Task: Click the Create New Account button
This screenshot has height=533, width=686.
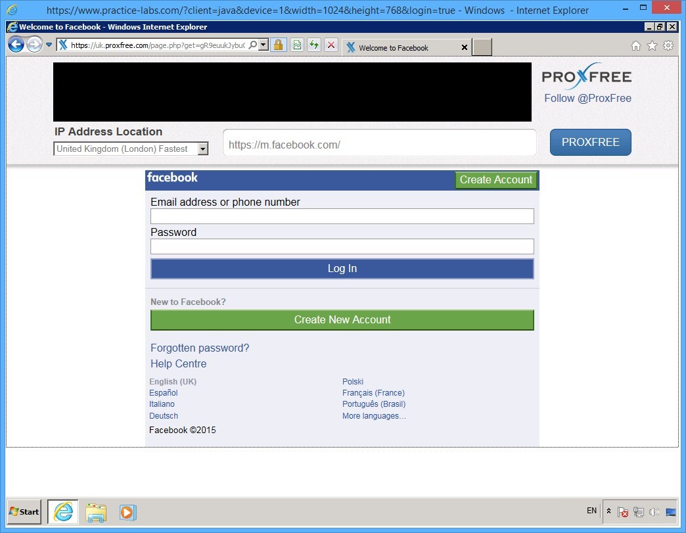Action: tap(342, 319)
